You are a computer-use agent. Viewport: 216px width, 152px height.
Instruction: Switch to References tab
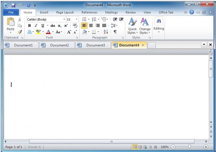click(x=89, y=13)
